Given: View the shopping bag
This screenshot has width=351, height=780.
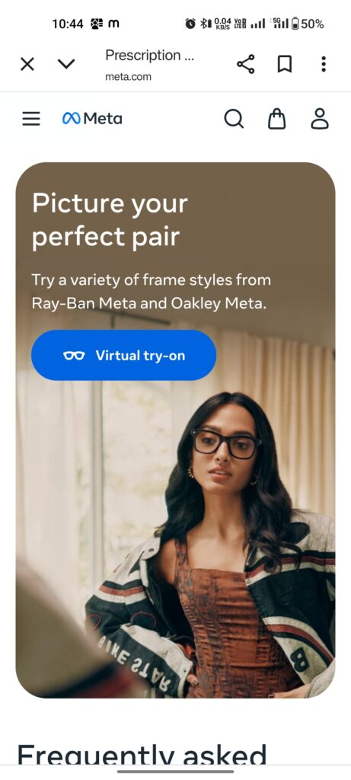Looking at the screenshot, I should [x=277, y=119].
